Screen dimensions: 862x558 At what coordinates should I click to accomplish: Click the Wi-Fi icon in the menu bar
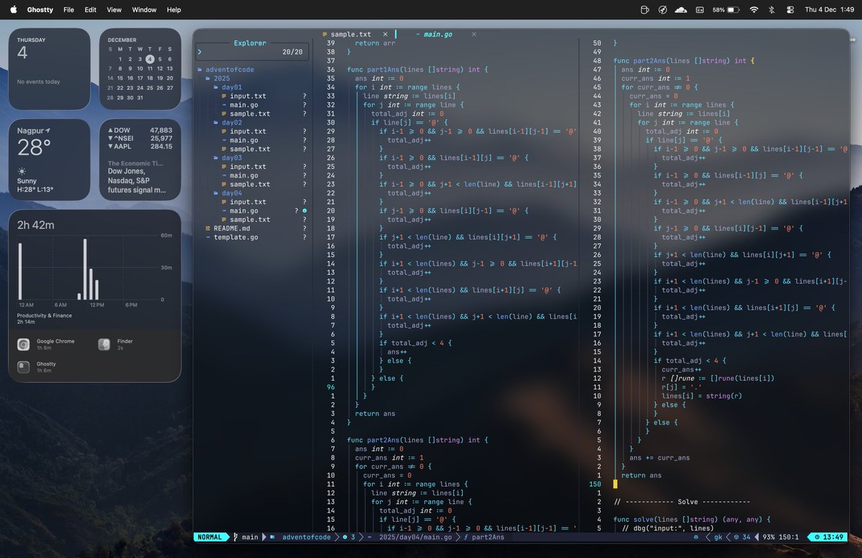[x=754, y=9]
